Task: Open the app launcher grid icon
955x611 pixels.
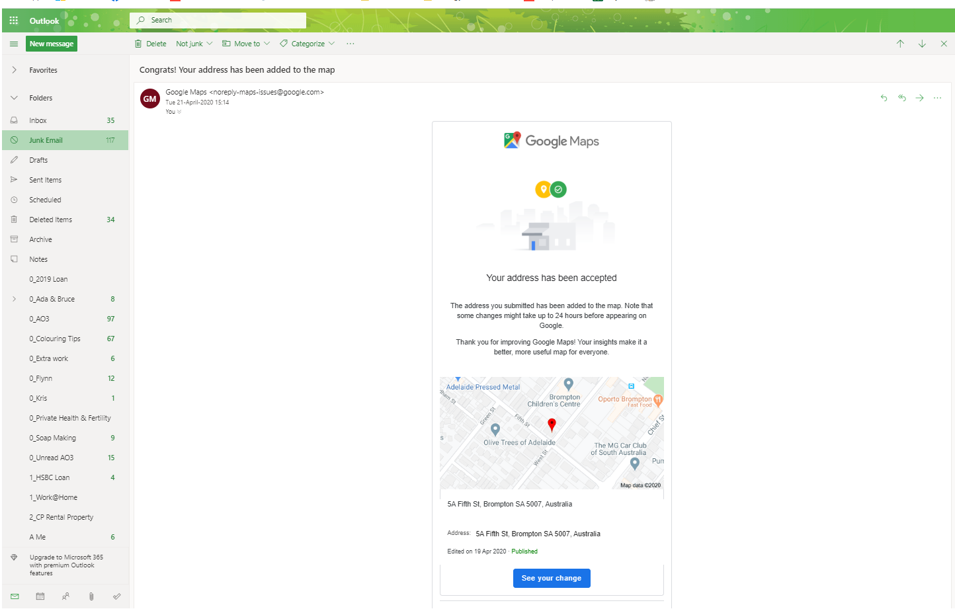Action: click(13, 20)
